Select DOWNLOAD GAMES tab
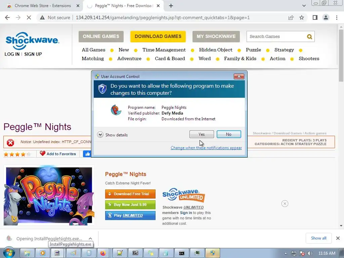 tap(158, 36)
